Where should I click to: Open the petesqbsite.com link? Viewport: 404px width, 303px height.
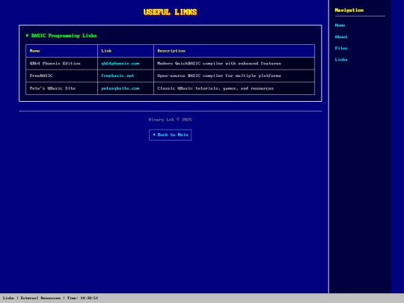[120, 88]
